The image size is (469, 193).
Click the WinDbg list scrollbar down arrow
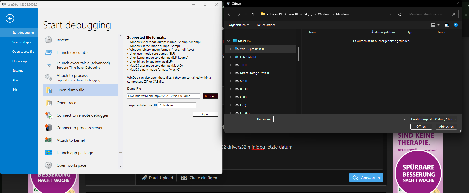[121, 166]
